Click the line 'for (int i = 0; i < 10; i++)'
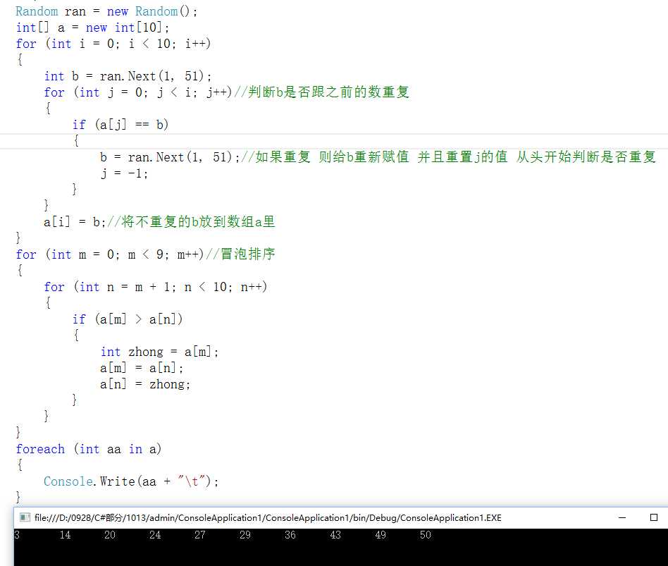The image size is (668, 566). point(113,44)
